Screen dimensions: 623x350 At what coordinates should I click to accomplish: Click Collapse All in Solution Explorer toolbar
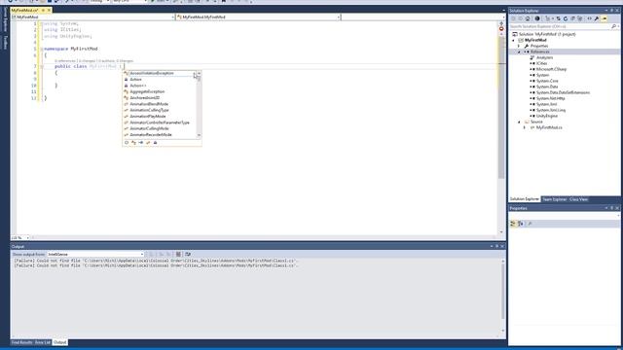tap(572, 18)
